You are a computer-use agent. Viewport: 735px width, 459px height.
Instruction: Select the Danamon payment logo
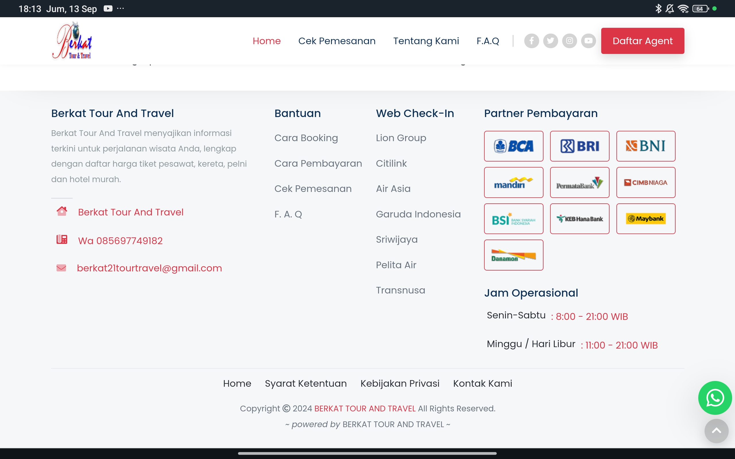pyautogui.click(x=514, y=255)
